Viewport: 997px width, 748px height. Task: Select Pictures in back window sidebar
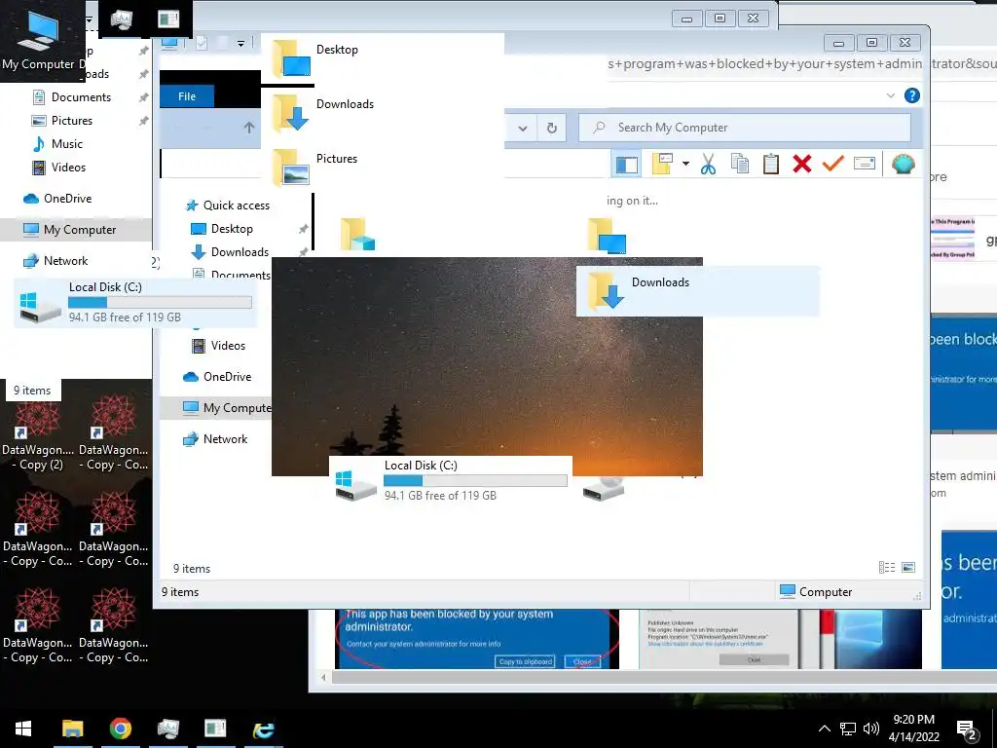click(72, 121)
